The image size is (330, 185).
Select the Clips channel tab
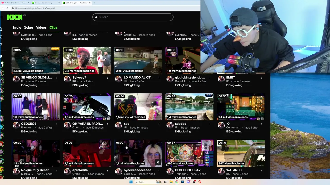pyautogui.click(x=53, y=27)
